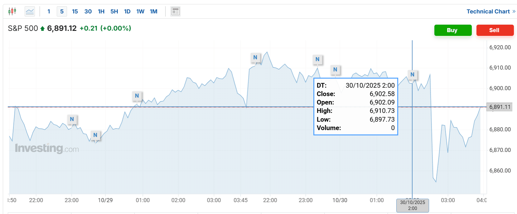
Task: Switch to candlestick chart view
Action: click(12, 12)
